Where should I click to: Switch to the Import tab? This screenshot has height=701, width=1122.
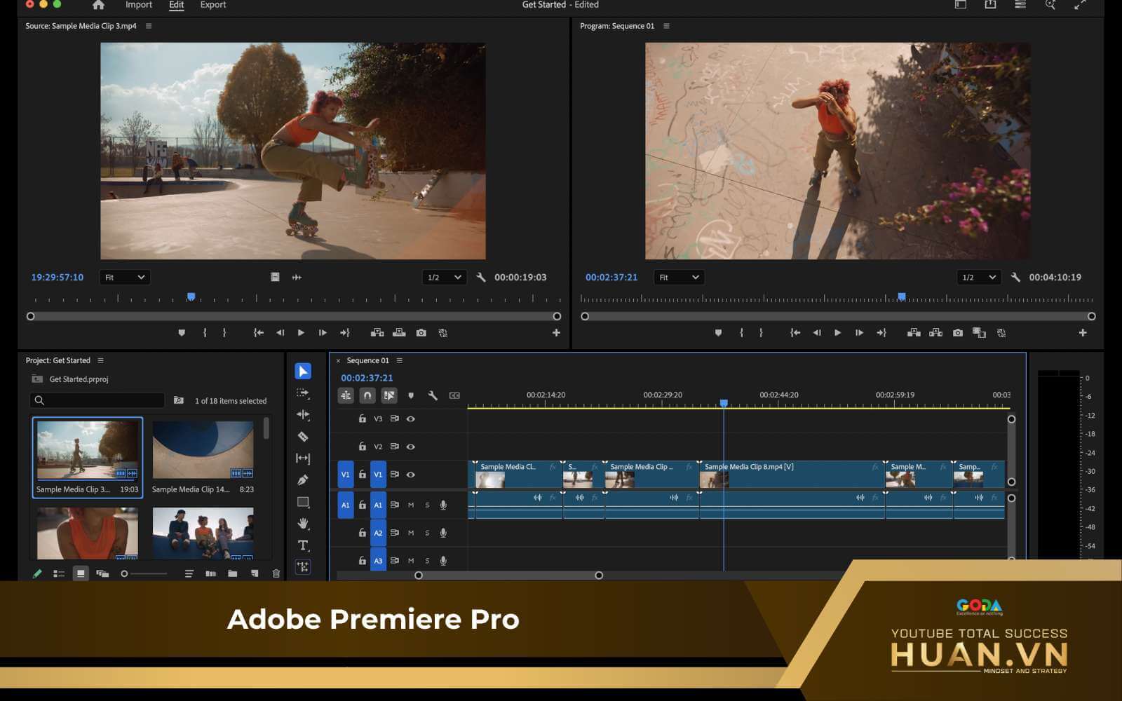point(139,5)
